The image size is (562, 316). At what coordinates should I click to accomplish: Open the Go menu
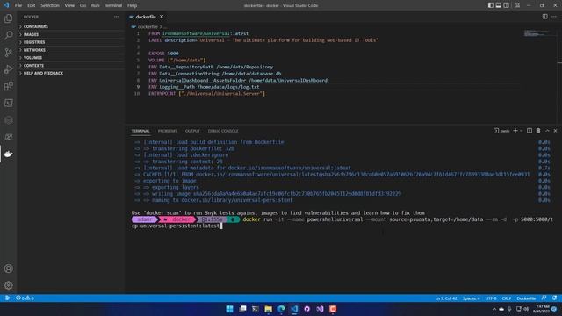point(83,5)
